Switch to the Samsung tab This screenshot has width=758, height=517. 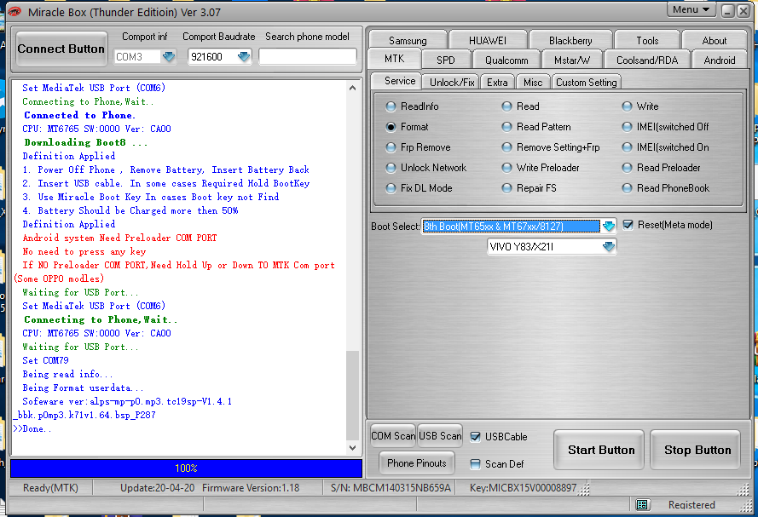[408, 41]
